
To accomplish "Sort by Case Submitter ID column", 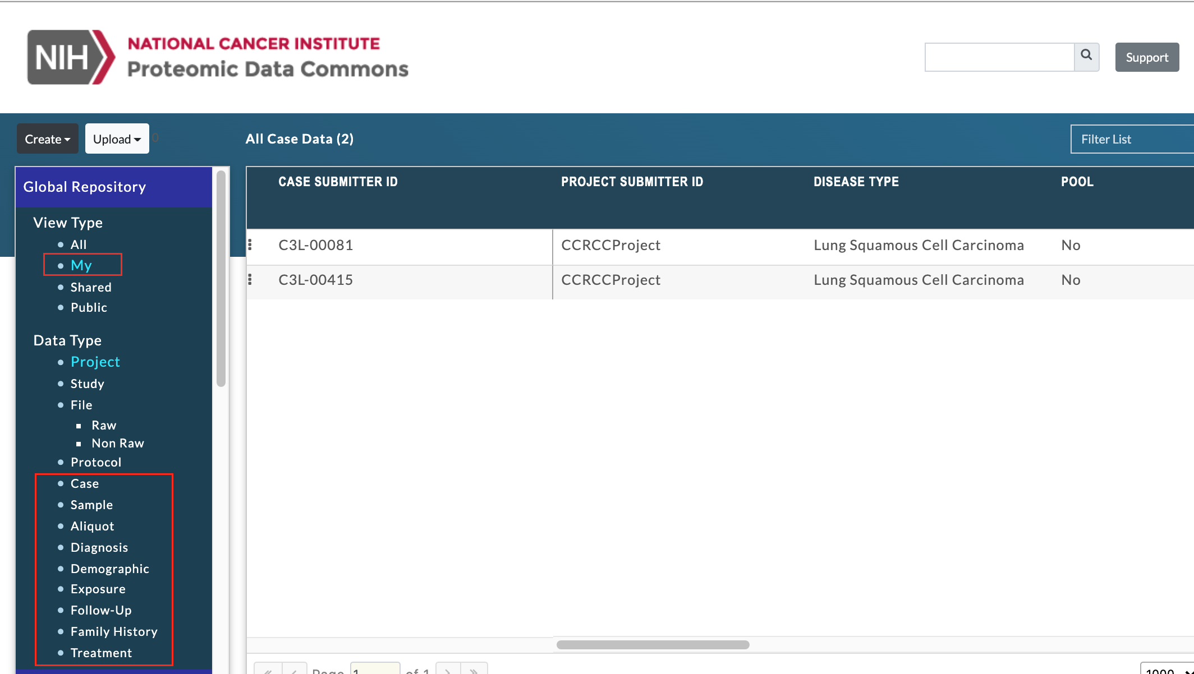I will (x=338, y=182).
